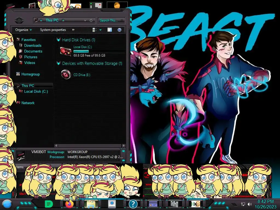
Task: Click the CD Drive (E:) label
Action: click(82, 75)
